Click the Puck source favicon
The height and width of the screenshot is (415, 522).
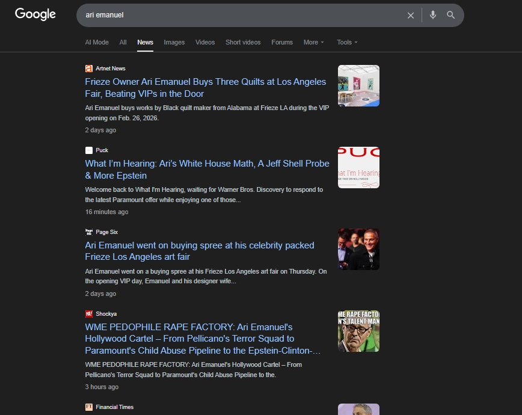(89, 150)
